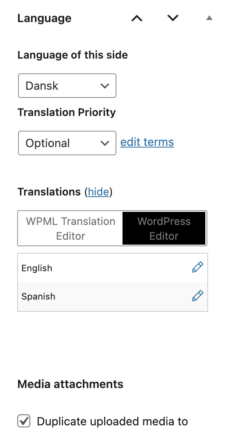The width and height of the screenshot is (227, 436).
Task: Collapse the Language panel triangle toggle
Action: 209,18
